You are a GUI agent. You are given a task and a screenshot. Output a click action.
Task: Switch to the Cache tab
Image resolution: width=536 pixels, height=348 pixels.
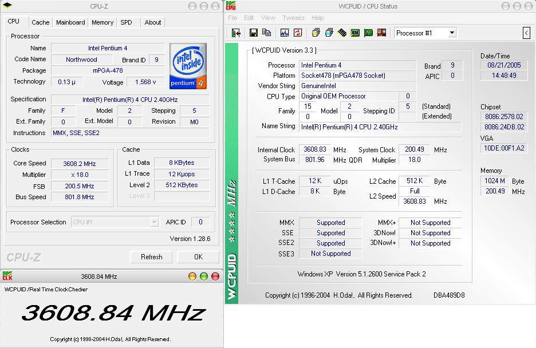click(x=41, y=22)
